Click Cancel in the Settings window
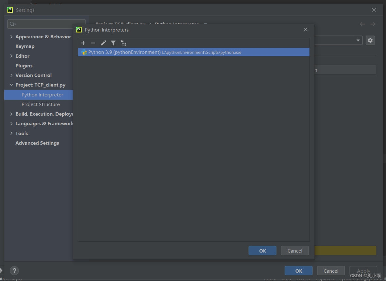 331,271
